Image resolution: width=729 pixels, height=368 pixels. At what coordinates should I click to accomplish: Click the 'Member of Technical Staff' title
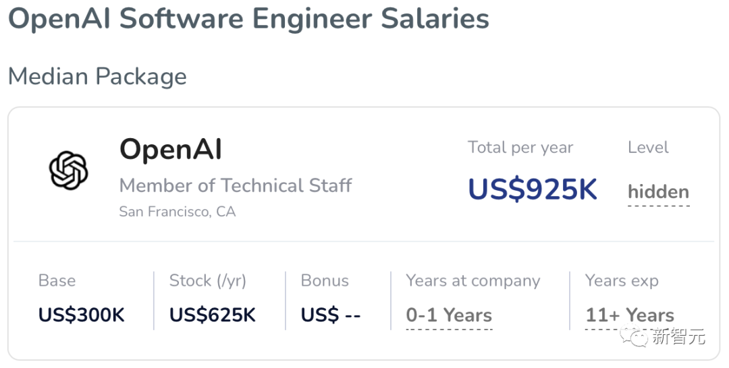click(x=236, y=185)
